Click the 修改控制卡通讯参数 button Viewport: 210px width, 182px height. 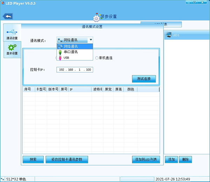coord(66,159)
